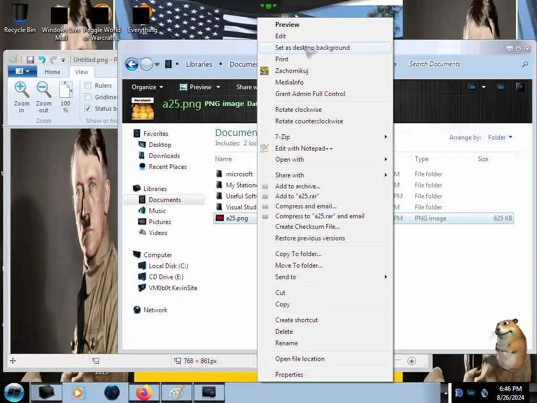Click the Search Documents field
The width and height of the screenshot is (537, 403).
coord(463,63)
